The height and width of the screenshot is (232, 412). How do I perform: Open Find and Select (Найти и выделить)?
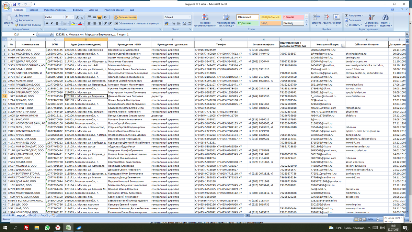click(x=385, y=21)
